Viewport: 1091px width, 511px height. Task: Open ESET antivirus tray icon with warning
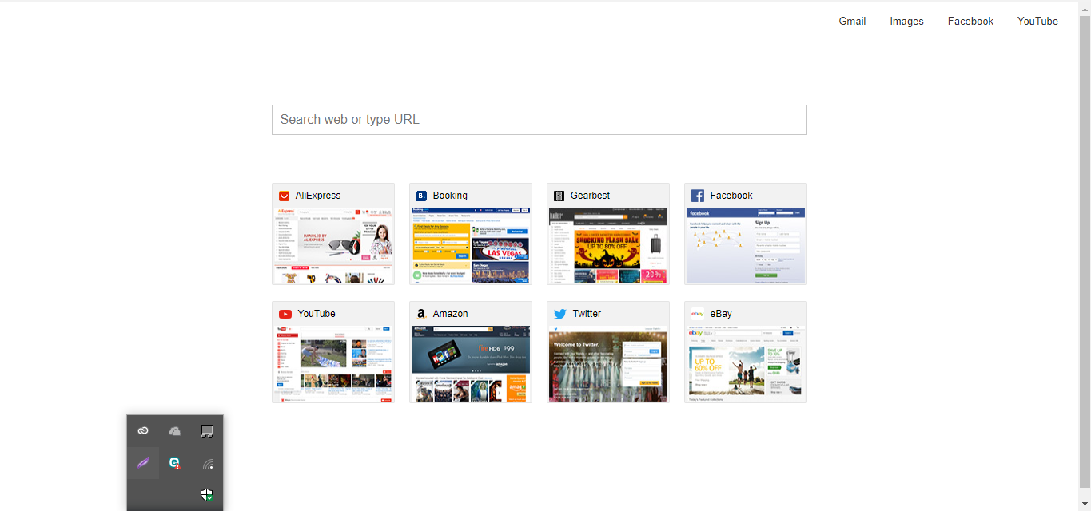(x=175, y=463)
